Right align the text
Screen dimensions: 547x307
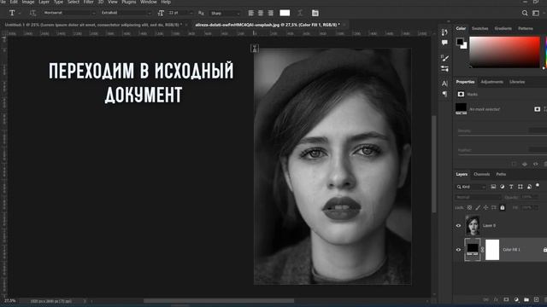pos(271,13)
